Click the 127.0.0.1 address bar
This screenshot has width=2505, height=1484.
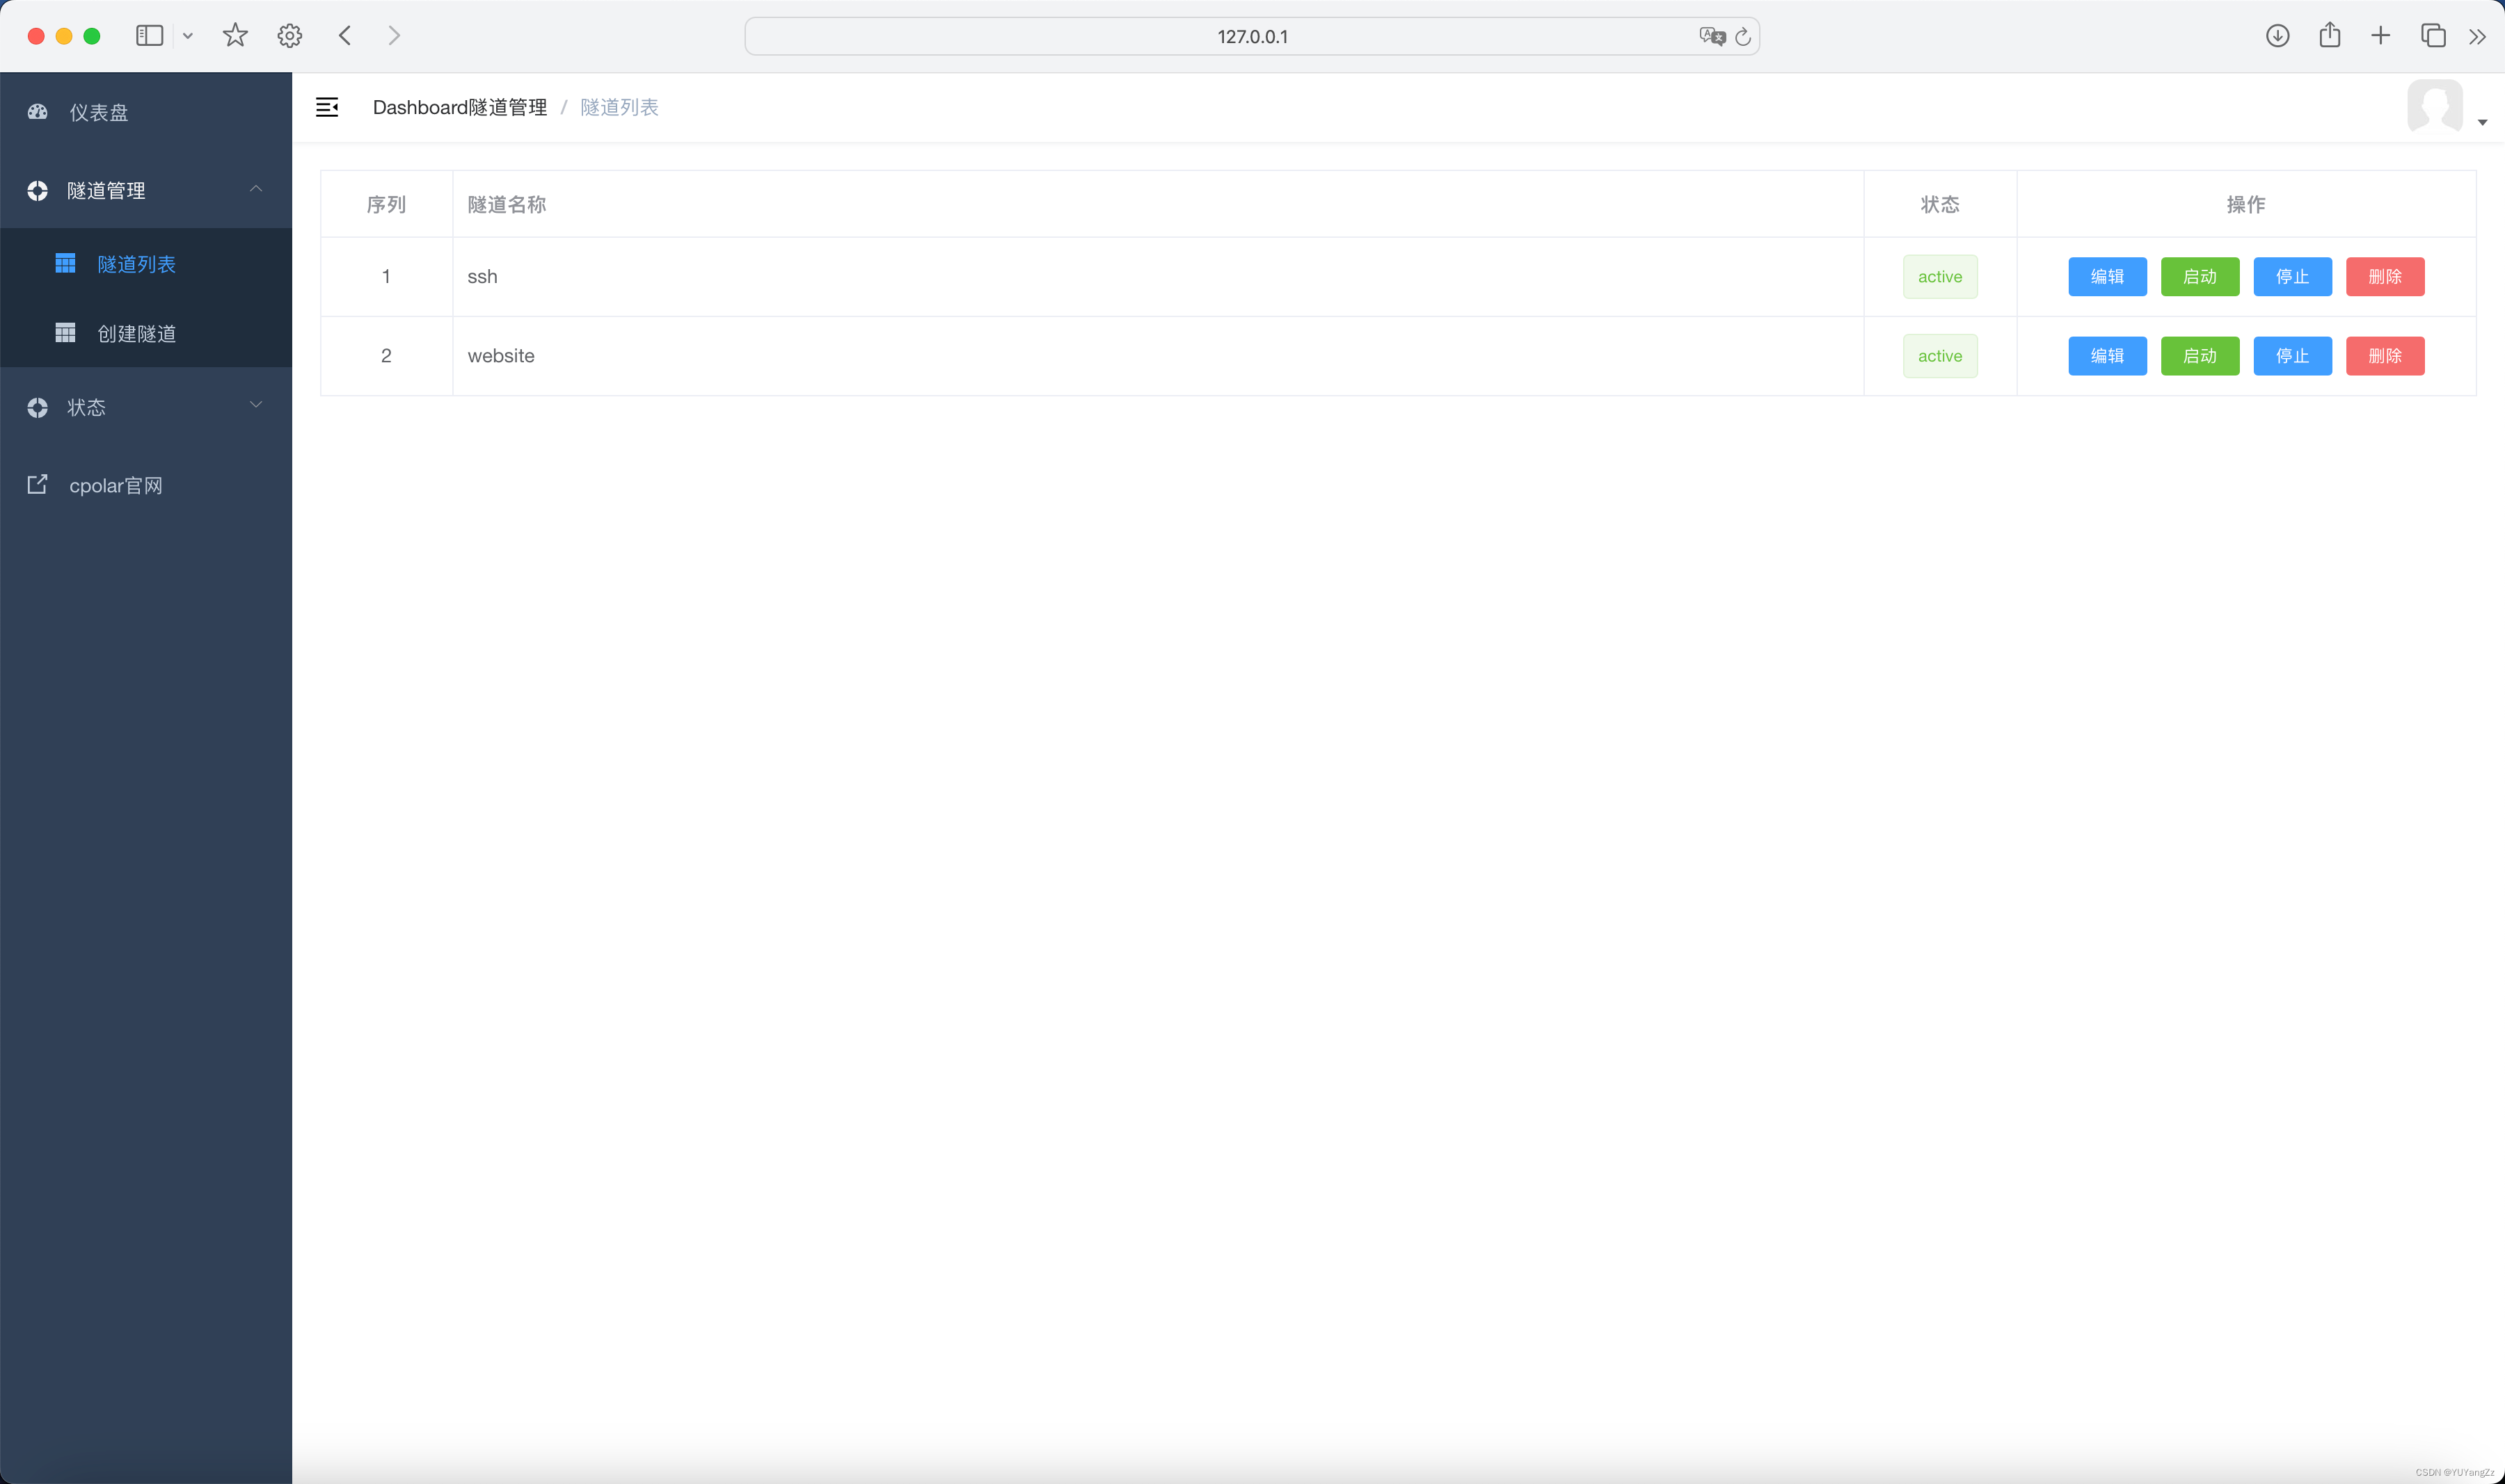(1252, 37)
